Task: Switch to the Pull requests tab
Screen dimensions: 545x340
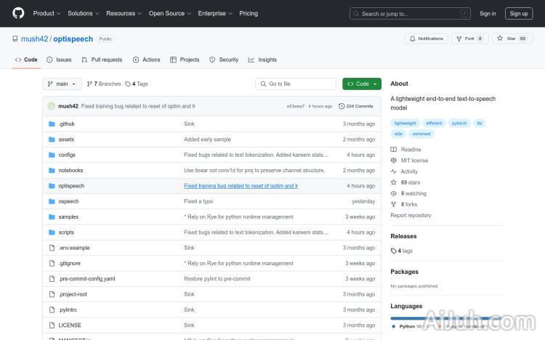Action: 102,60
